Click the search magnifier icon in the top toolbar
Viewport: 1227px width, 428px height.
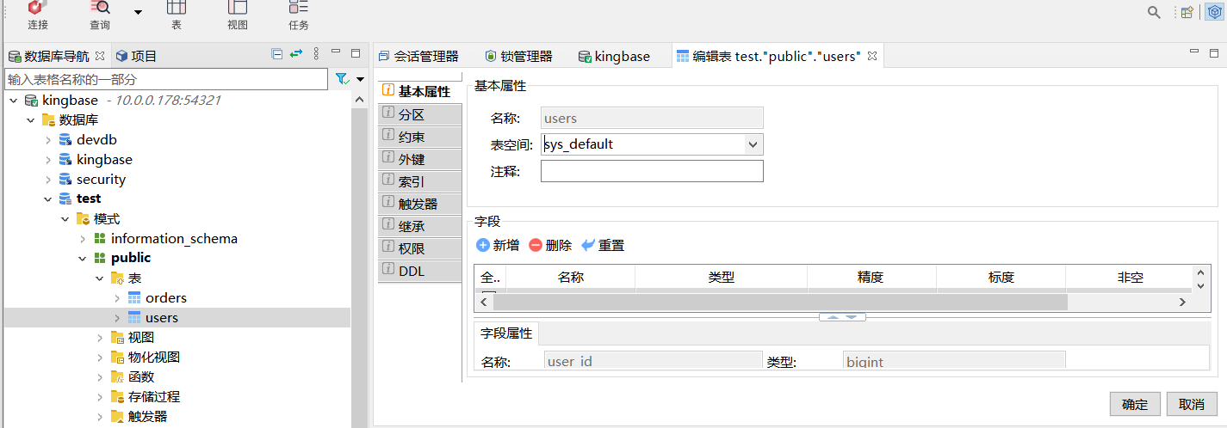(x=1154, y=12)
